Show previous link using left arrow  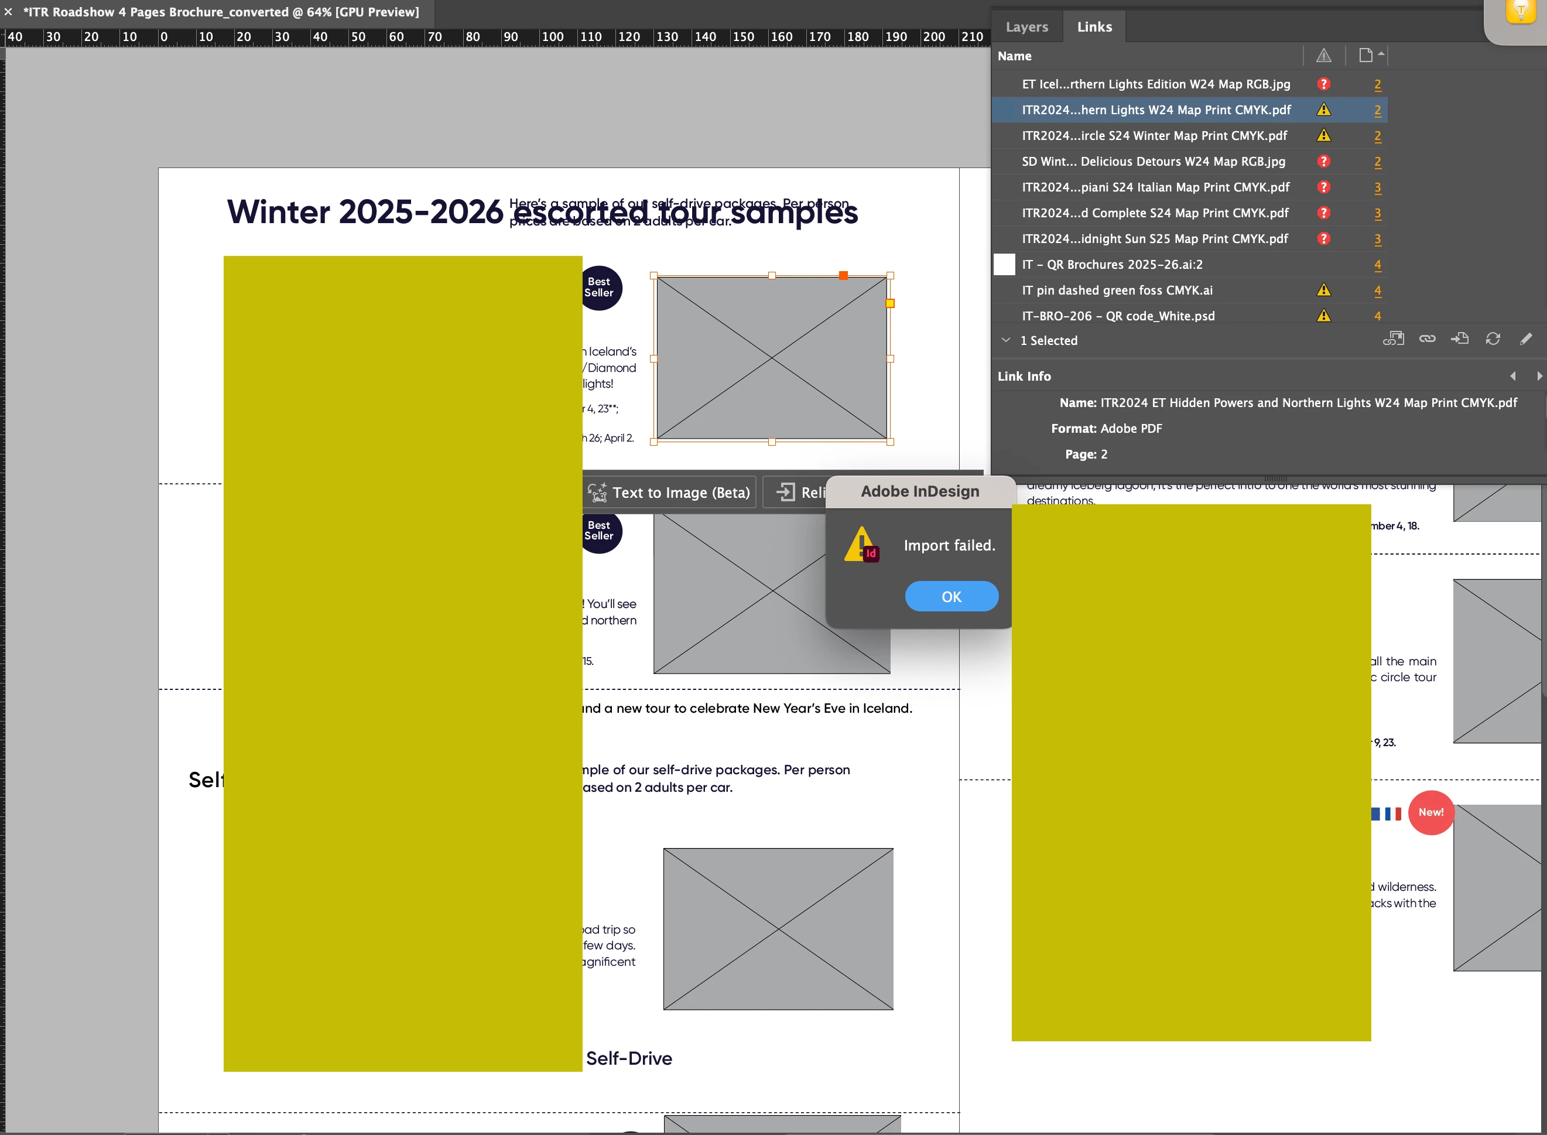[1512, 376]
